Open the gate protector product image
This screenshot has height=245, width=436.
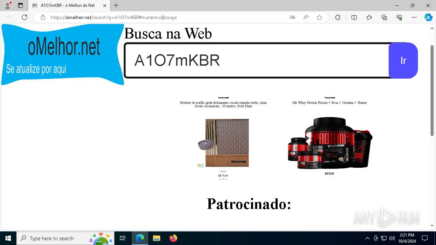pyautogui.click(x=223, y=143)
